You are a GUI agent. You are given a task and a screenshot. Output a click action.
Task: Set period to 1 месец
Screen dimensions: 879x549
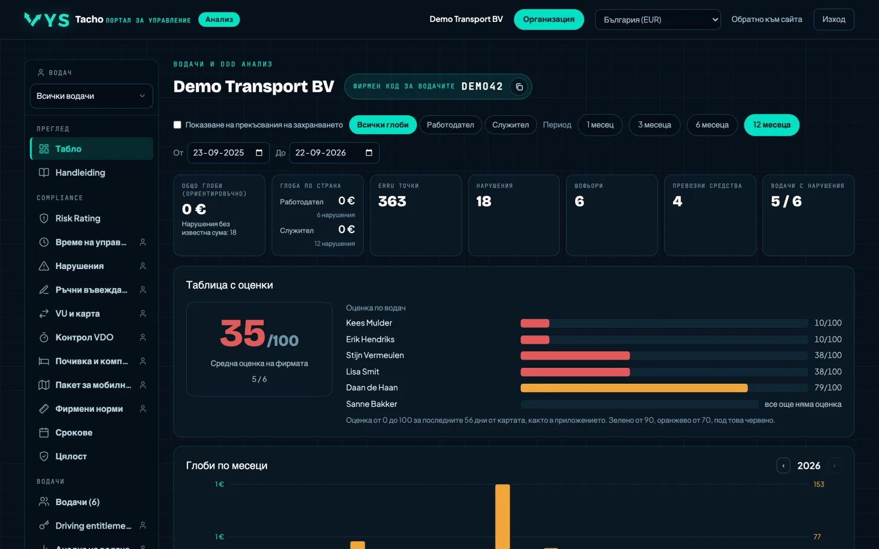[600, 125]
